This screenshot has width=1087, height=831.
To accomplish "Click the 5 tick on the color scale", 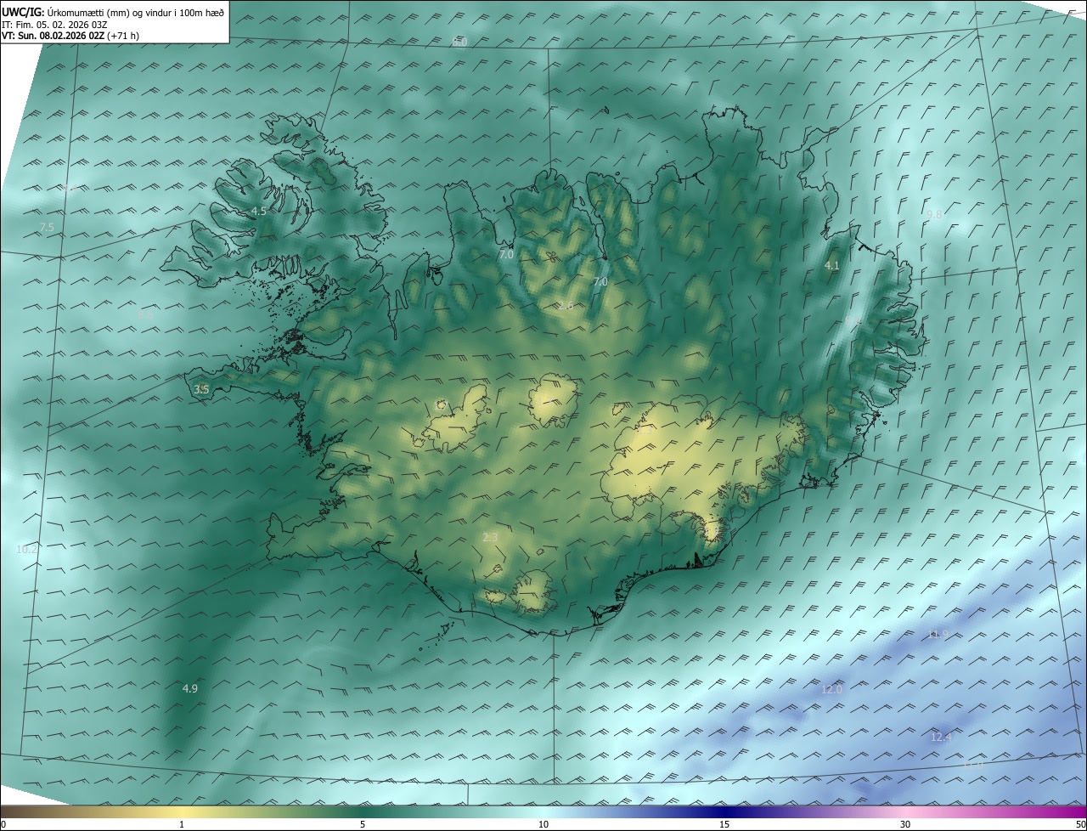I will tap(363, 824).
